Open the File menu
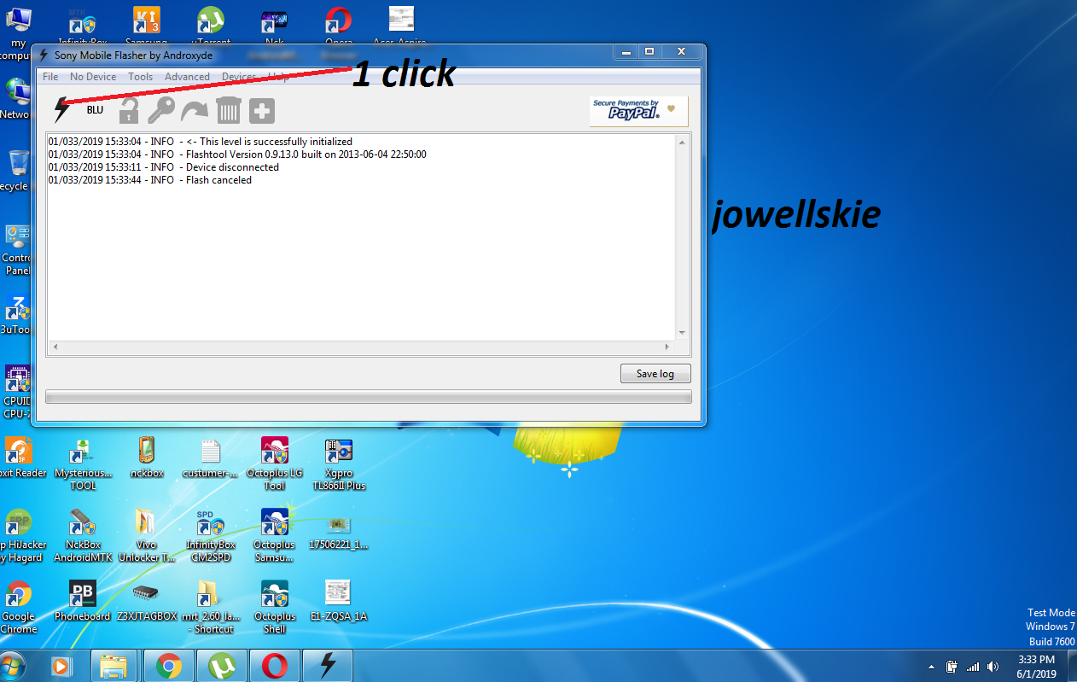 pos(50,77)
